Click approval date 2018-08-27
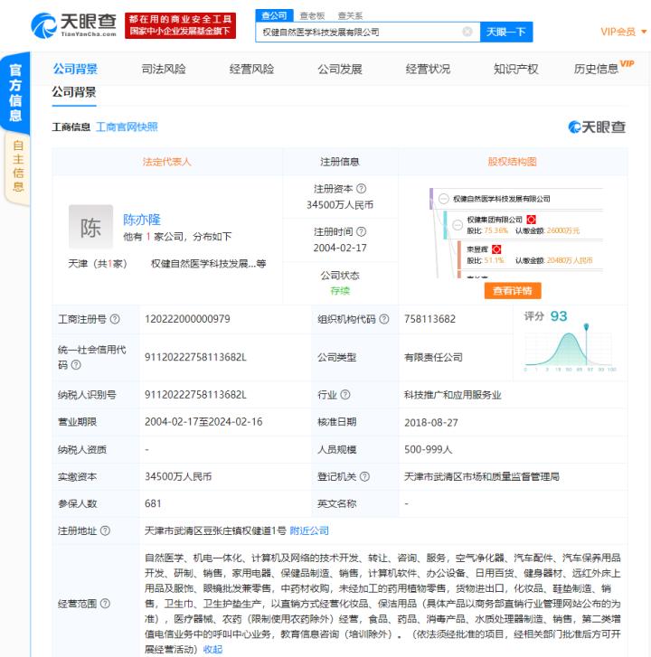 (431, 422)
